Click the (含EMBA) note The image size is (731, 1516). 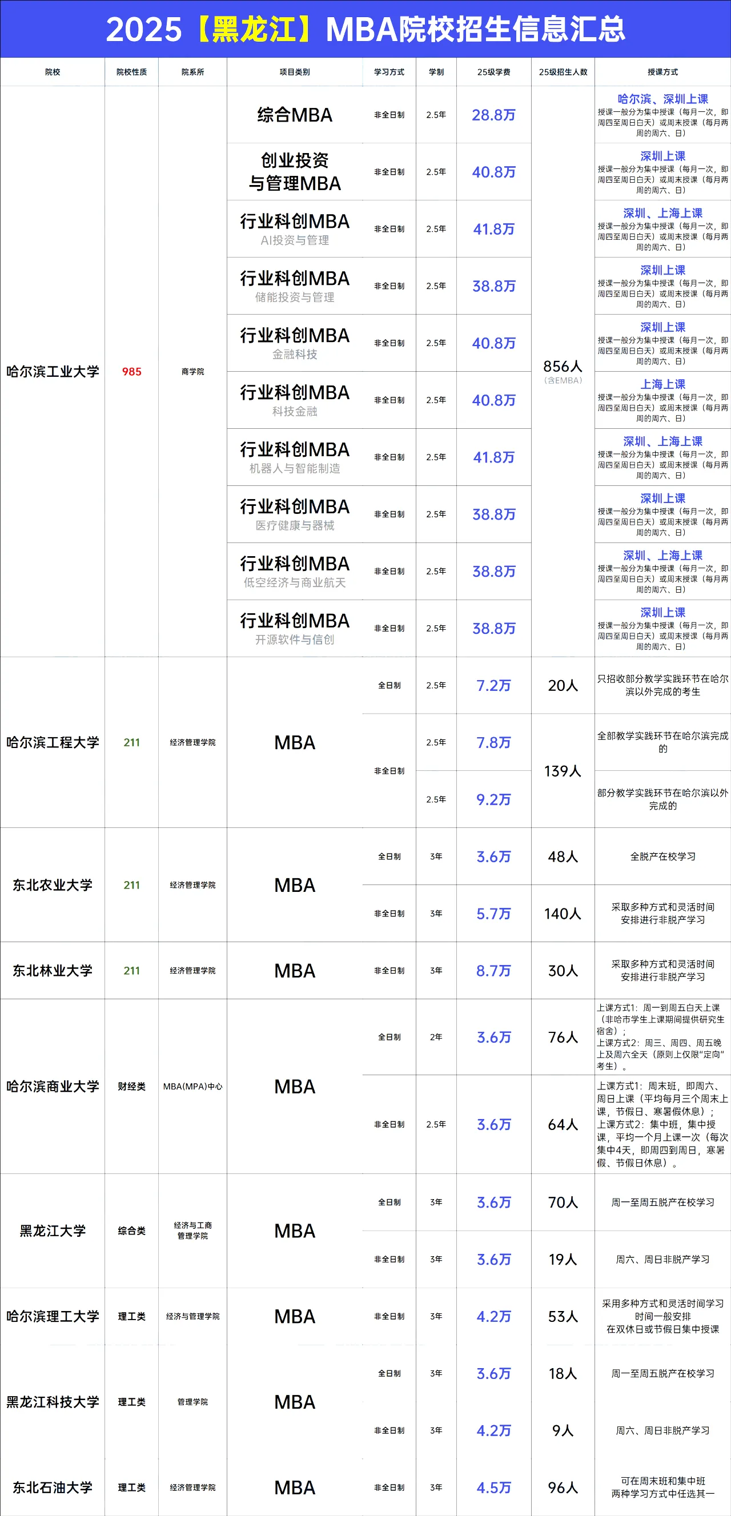point(563,380)
